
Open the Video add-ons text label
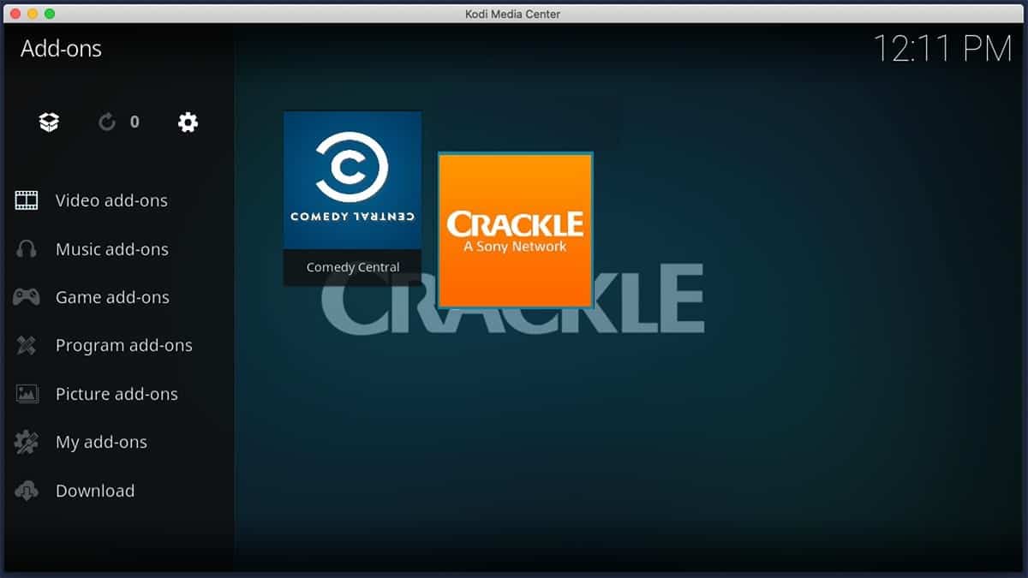tap(111, 201)
